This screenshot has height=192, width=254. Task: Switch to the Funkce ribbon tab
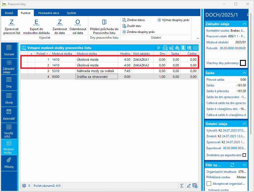(x=26, y=13)
